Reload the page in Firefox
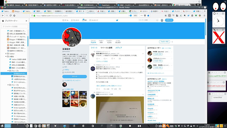The image size is (227, 128). pos(10,16)
